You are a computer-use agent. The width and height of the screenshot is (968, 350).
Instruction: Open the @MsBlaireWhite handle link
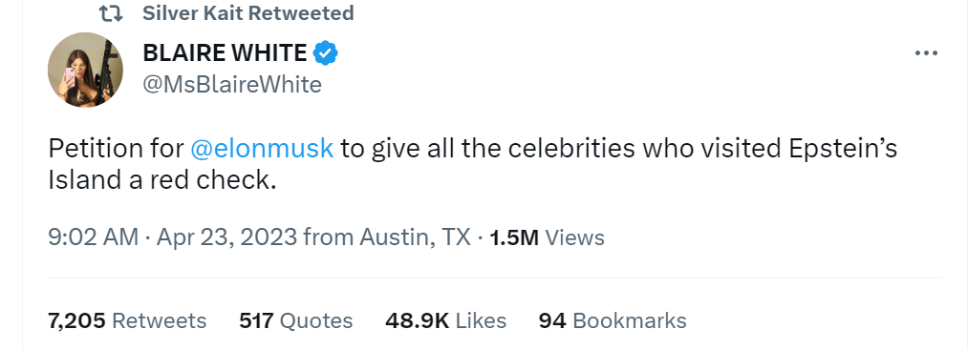(232, 85)
